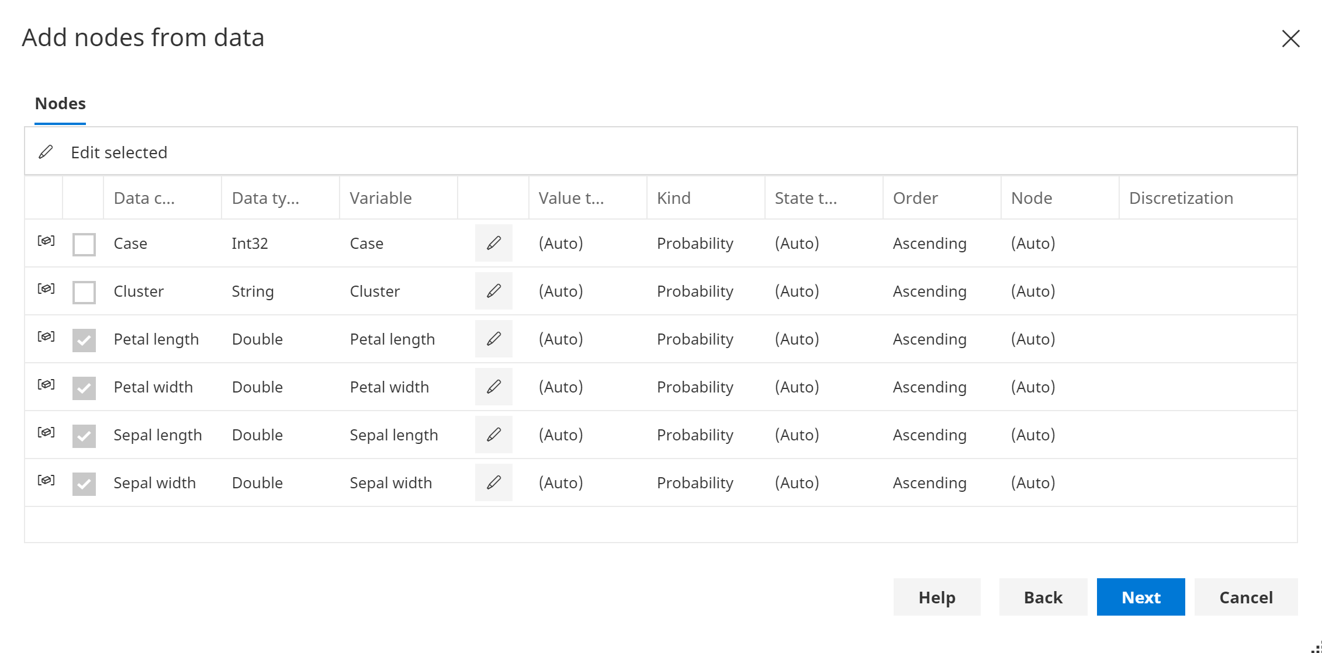Check the Case row checkbox

[84, 244]
